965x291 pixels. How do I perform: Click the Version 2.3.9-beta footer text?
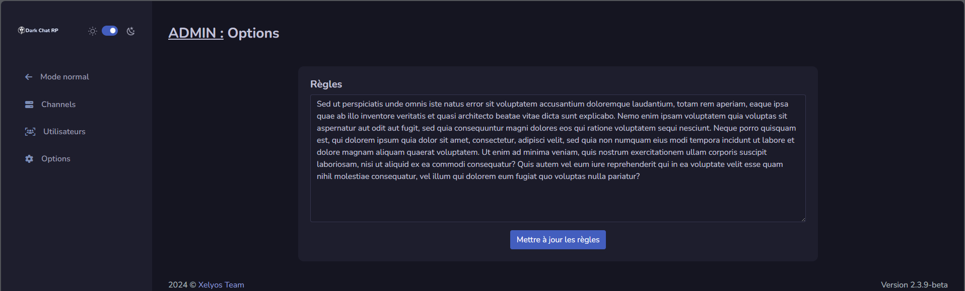click(914, 285)
